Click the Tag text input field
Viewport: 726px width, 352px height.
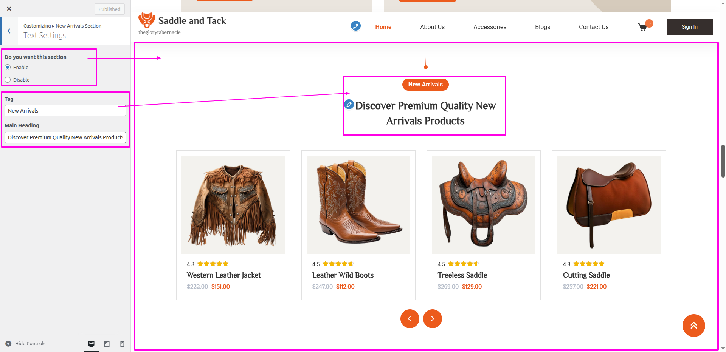coord(65,111)
